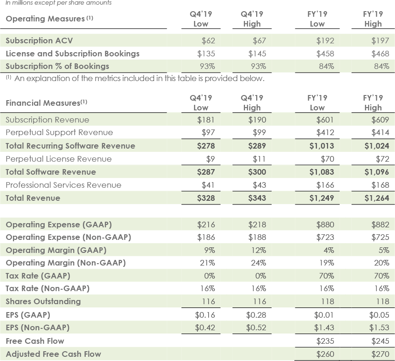Image resolution: width=395 pixels, height=361 pixels.
Task: Click the License and Subscription Bookings label
Action: pyautogui.click(x=73, y=54)
